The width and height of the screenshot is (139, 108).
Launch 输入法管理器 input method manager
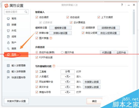(x=16, y=66)
